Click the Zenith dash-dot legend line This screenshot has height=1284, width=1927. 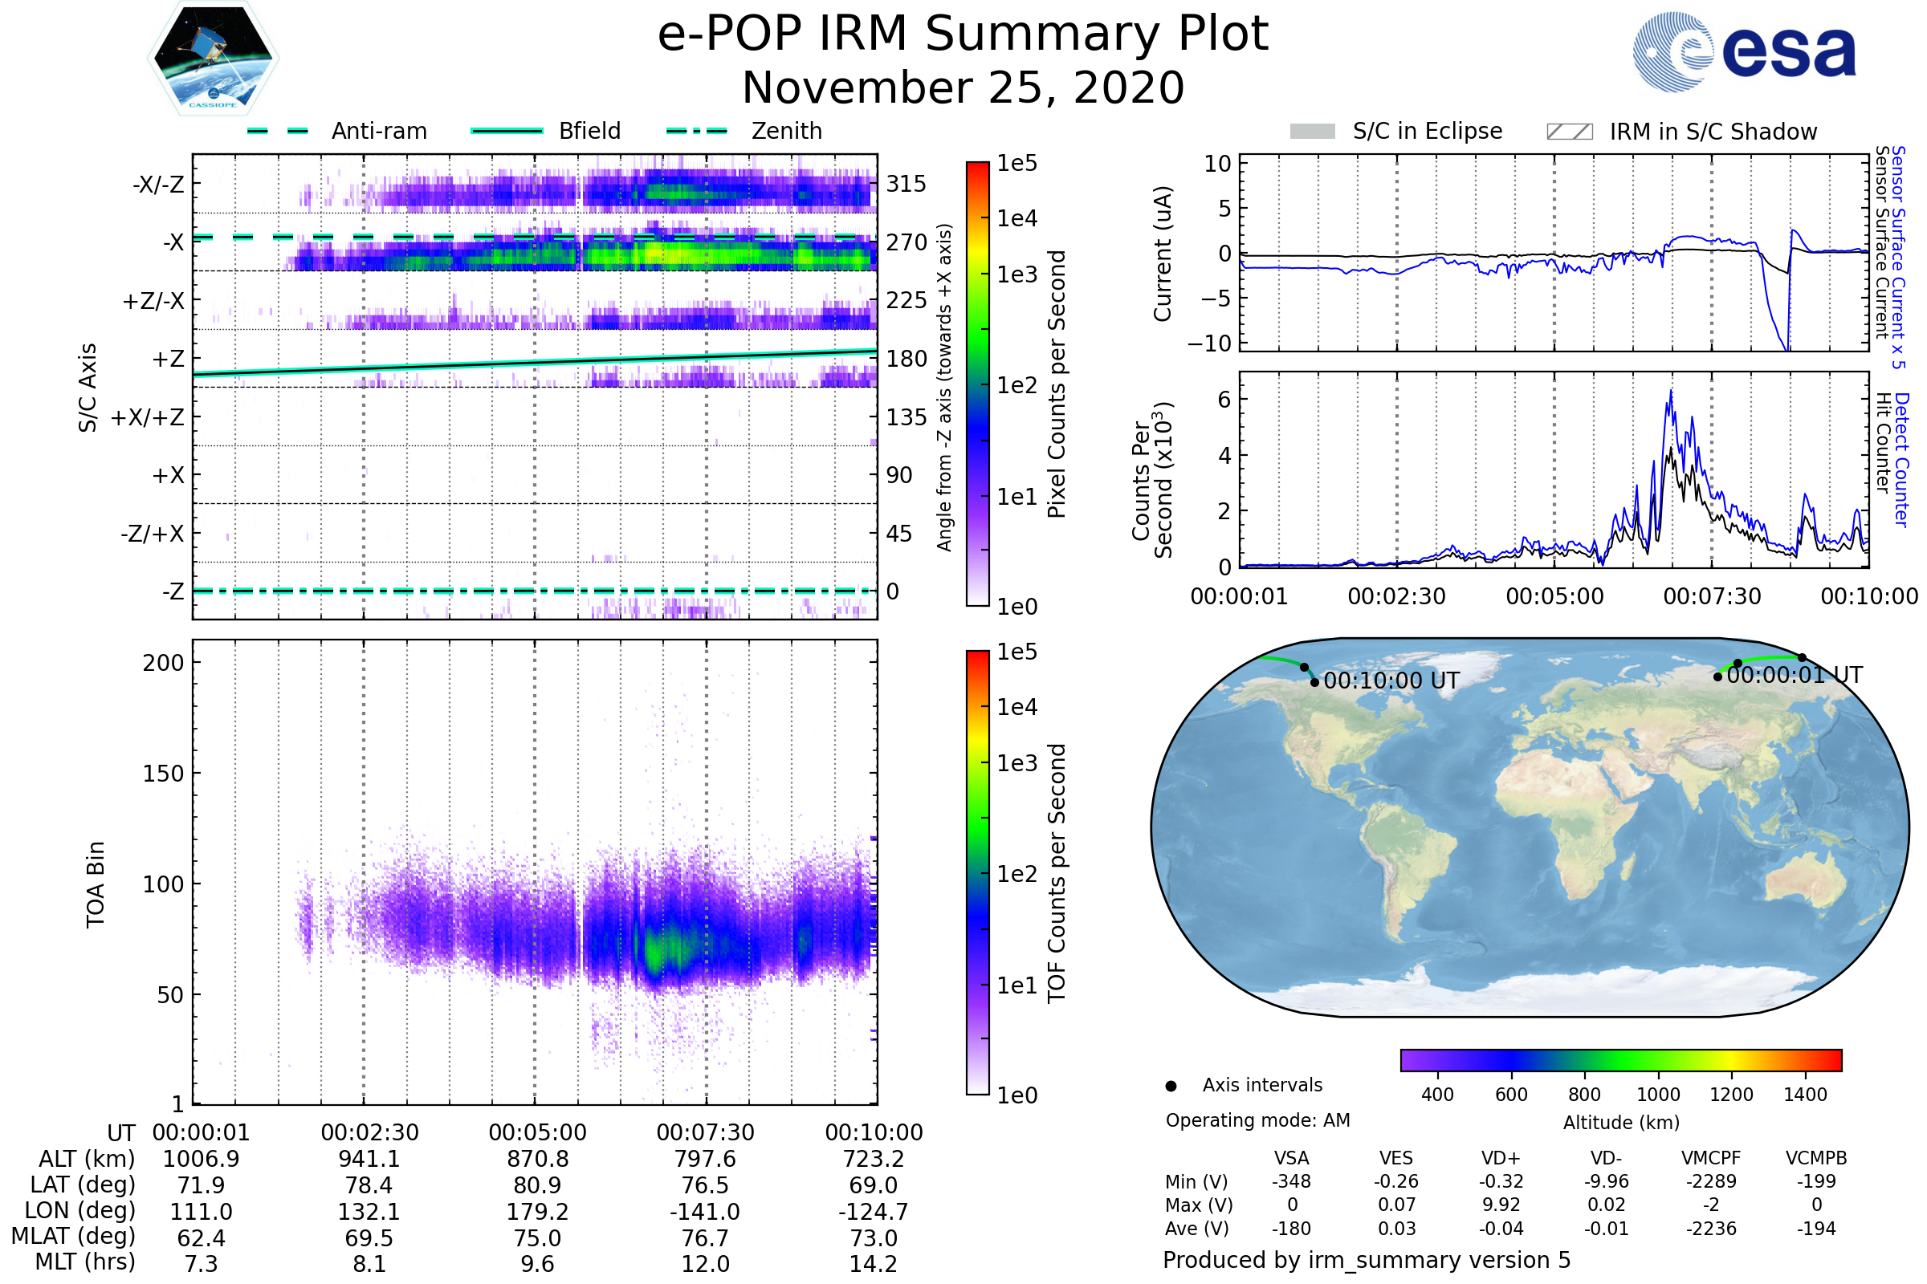pos(696,131)
